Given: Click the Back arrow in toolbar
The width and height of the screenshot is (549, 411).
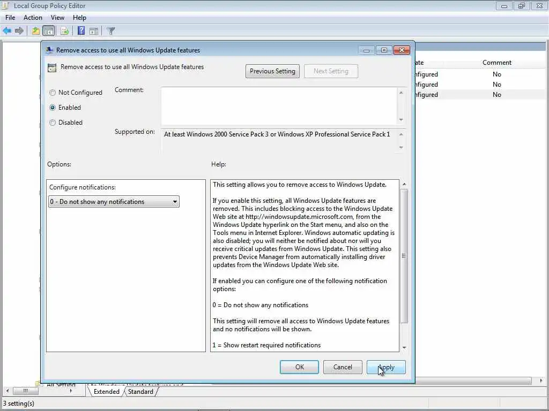Looking at the screenshot, I should (x=7, y=31).
